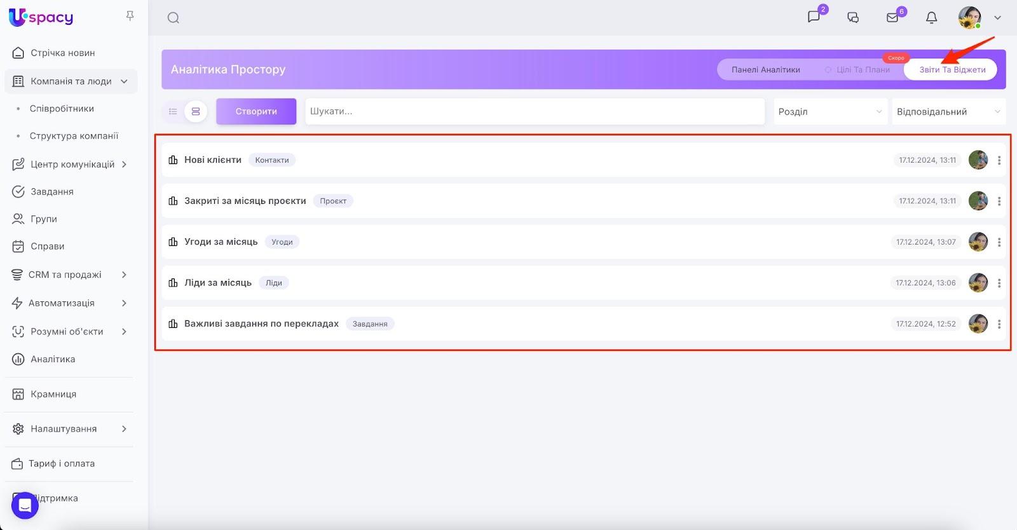Open Аналітика in the sidebar
Image resolution: width=1017 pixels, height=530 pixels.
53,359
